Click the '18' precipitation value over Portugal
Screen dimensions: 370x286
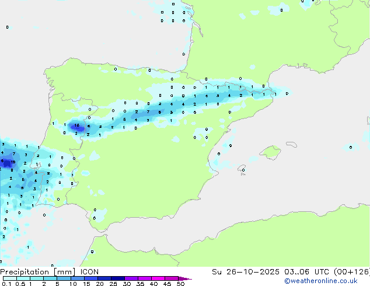point(76,125)
